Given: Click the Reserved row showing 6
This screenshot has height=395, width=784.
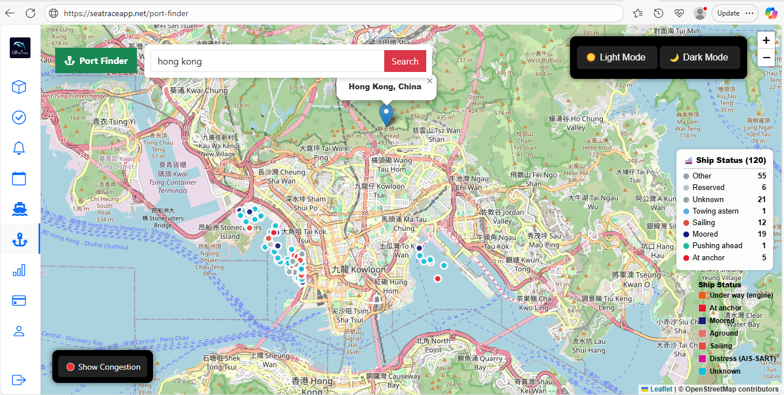Looking at the screenshot, I should click(x=725, y=187).
